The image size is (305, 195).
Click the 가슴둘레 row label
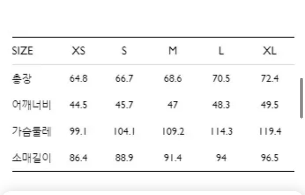pyautogui.click(x=32, y=131)
